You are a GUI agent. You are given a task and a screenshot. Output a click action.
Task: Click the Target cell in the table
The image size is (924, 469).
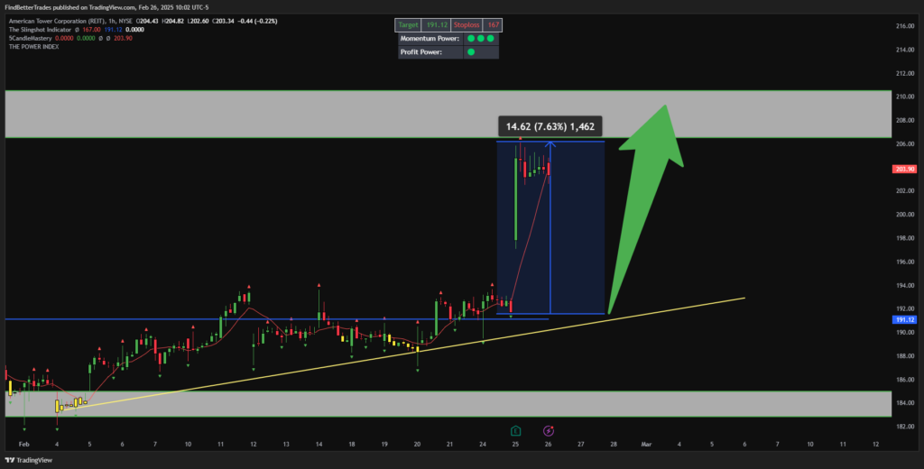[x=407, y=25]
